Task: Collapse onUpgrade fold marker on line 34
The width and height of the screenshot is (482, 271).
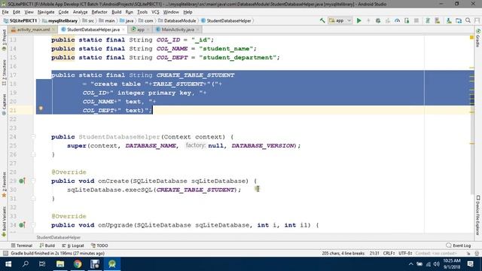Action: tap(33, 225)
